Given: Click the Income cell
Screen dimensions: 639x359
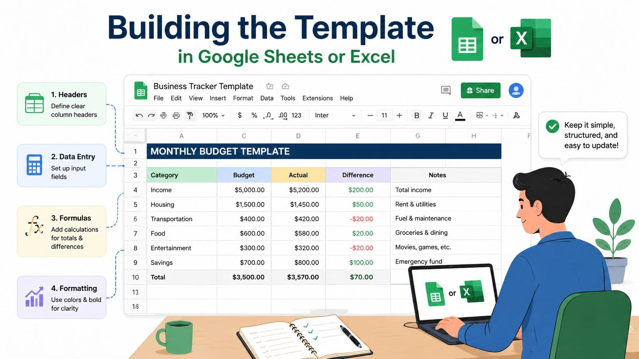Looking at the screenshot, I should point(182,190).
